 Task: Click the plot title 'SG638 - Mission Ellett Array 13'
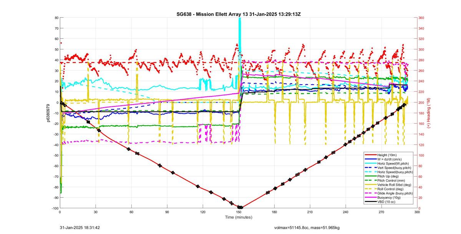click(212, 14)
